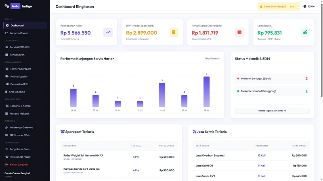Click the clock icon near 13:04

pyautogui.click(x=305, y=6)
